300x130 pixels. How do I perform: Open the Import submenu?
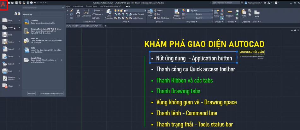[x=11, y=49]
